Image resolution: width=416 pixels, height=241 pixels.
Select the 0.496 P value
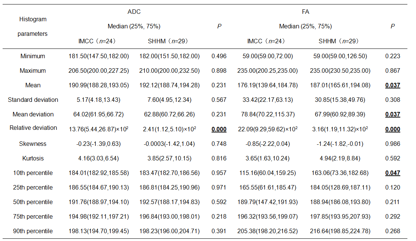coord(219,56)
